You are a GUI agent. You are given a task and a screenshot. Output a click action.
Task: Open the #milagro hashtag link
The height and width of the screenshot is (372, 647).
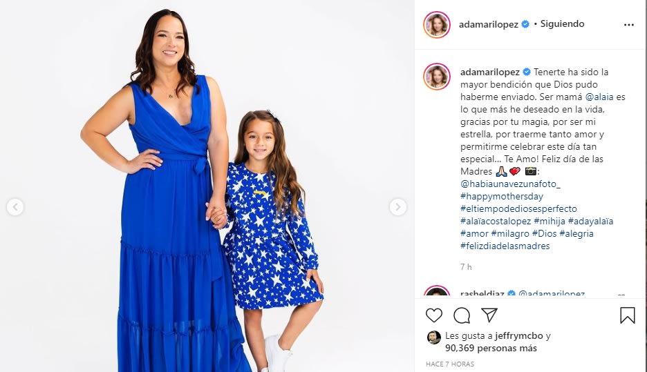point(510,233)
